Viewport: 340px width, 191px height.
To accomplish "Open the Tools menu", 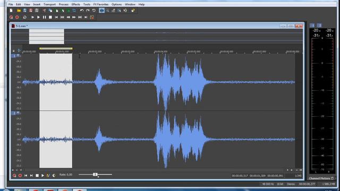I will coord(87,4).
